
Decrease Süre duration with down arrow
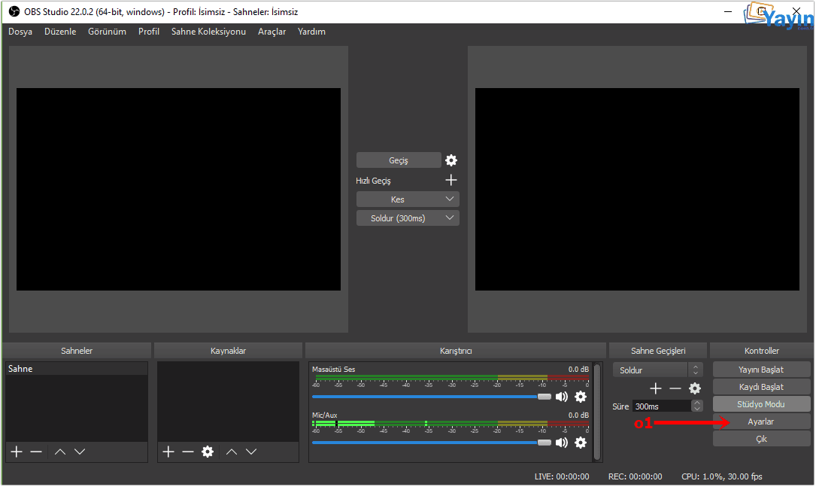[697, 409]
